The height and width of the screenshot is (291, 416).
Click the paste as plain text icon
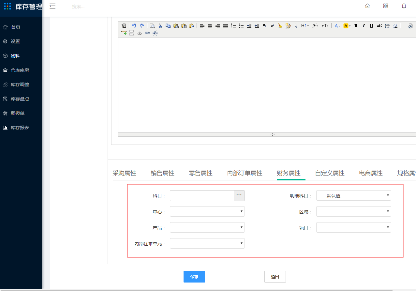click(x=184, y=26)
